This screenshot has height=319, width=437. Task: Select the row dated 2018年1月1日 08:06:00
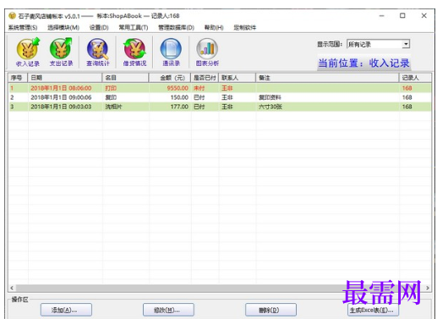220,88
